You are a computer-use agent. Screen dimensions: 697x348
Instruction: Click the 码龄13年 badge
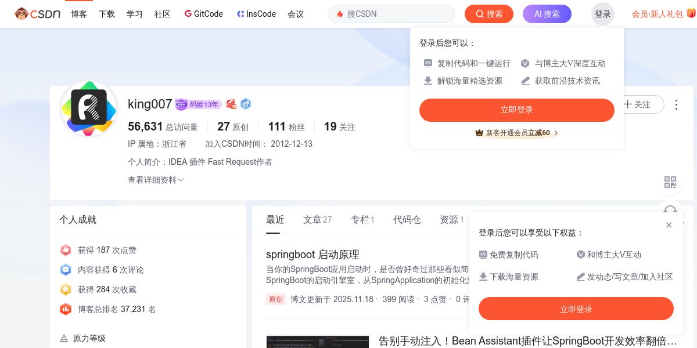tap(198, 104)
